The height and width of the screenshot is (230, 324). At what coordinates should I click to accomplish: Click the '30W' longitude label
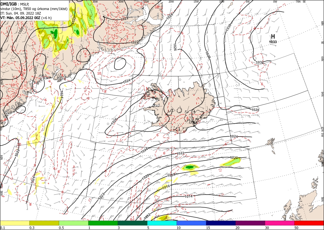pyautogui.click(x=121, y=2)
